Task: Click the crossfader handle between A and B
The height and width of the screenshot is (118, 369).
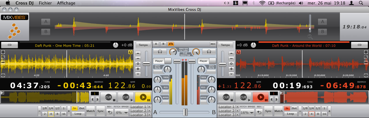Action: [186, 112]
